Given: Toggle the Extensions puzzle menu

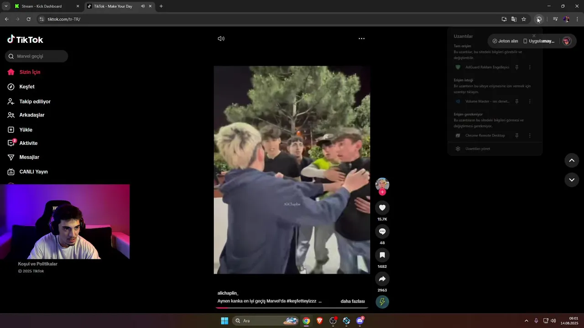Looking at the screenshot, I should pos(539,19).
